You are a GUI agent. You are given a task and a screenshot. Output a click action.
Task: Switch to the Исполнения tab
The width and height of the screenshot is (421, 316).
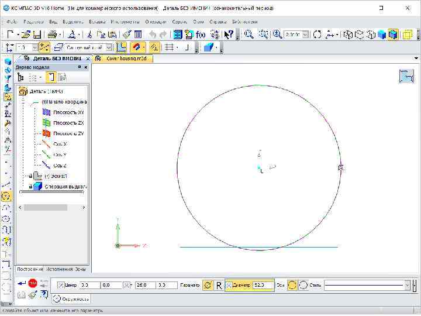click(59, 269)
